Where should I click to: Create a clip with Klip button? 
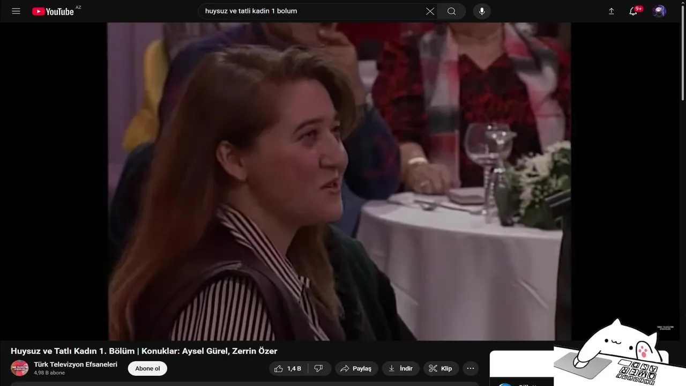coord(441,369)
